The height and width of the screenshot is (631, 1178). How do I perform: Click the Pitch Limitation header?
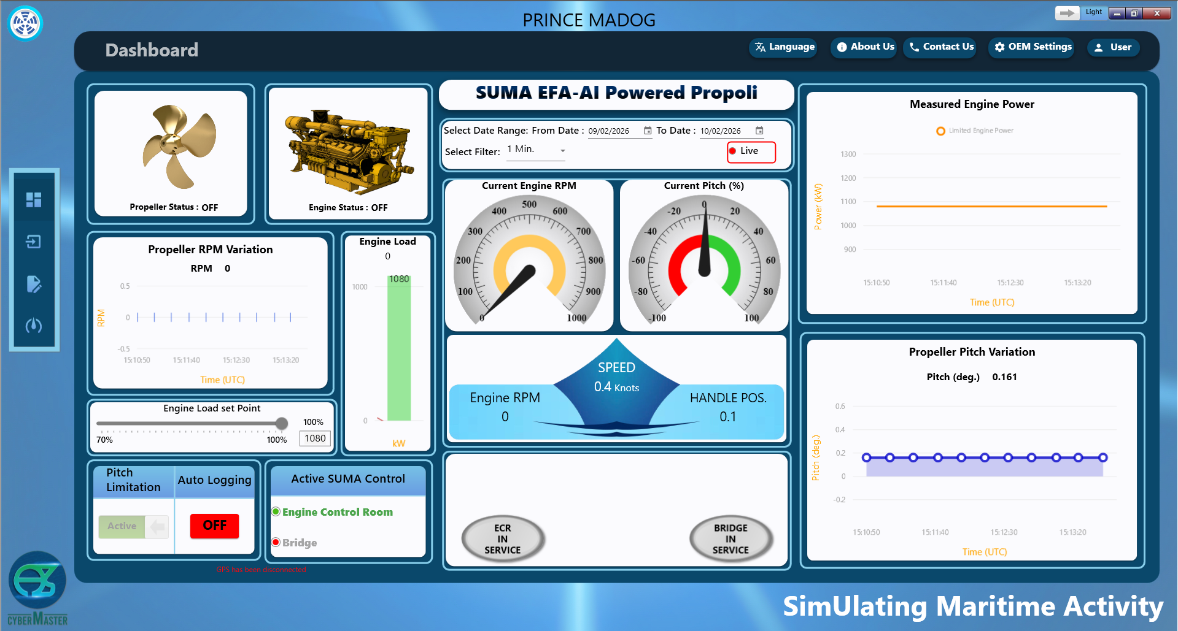(x=133, y=480)
